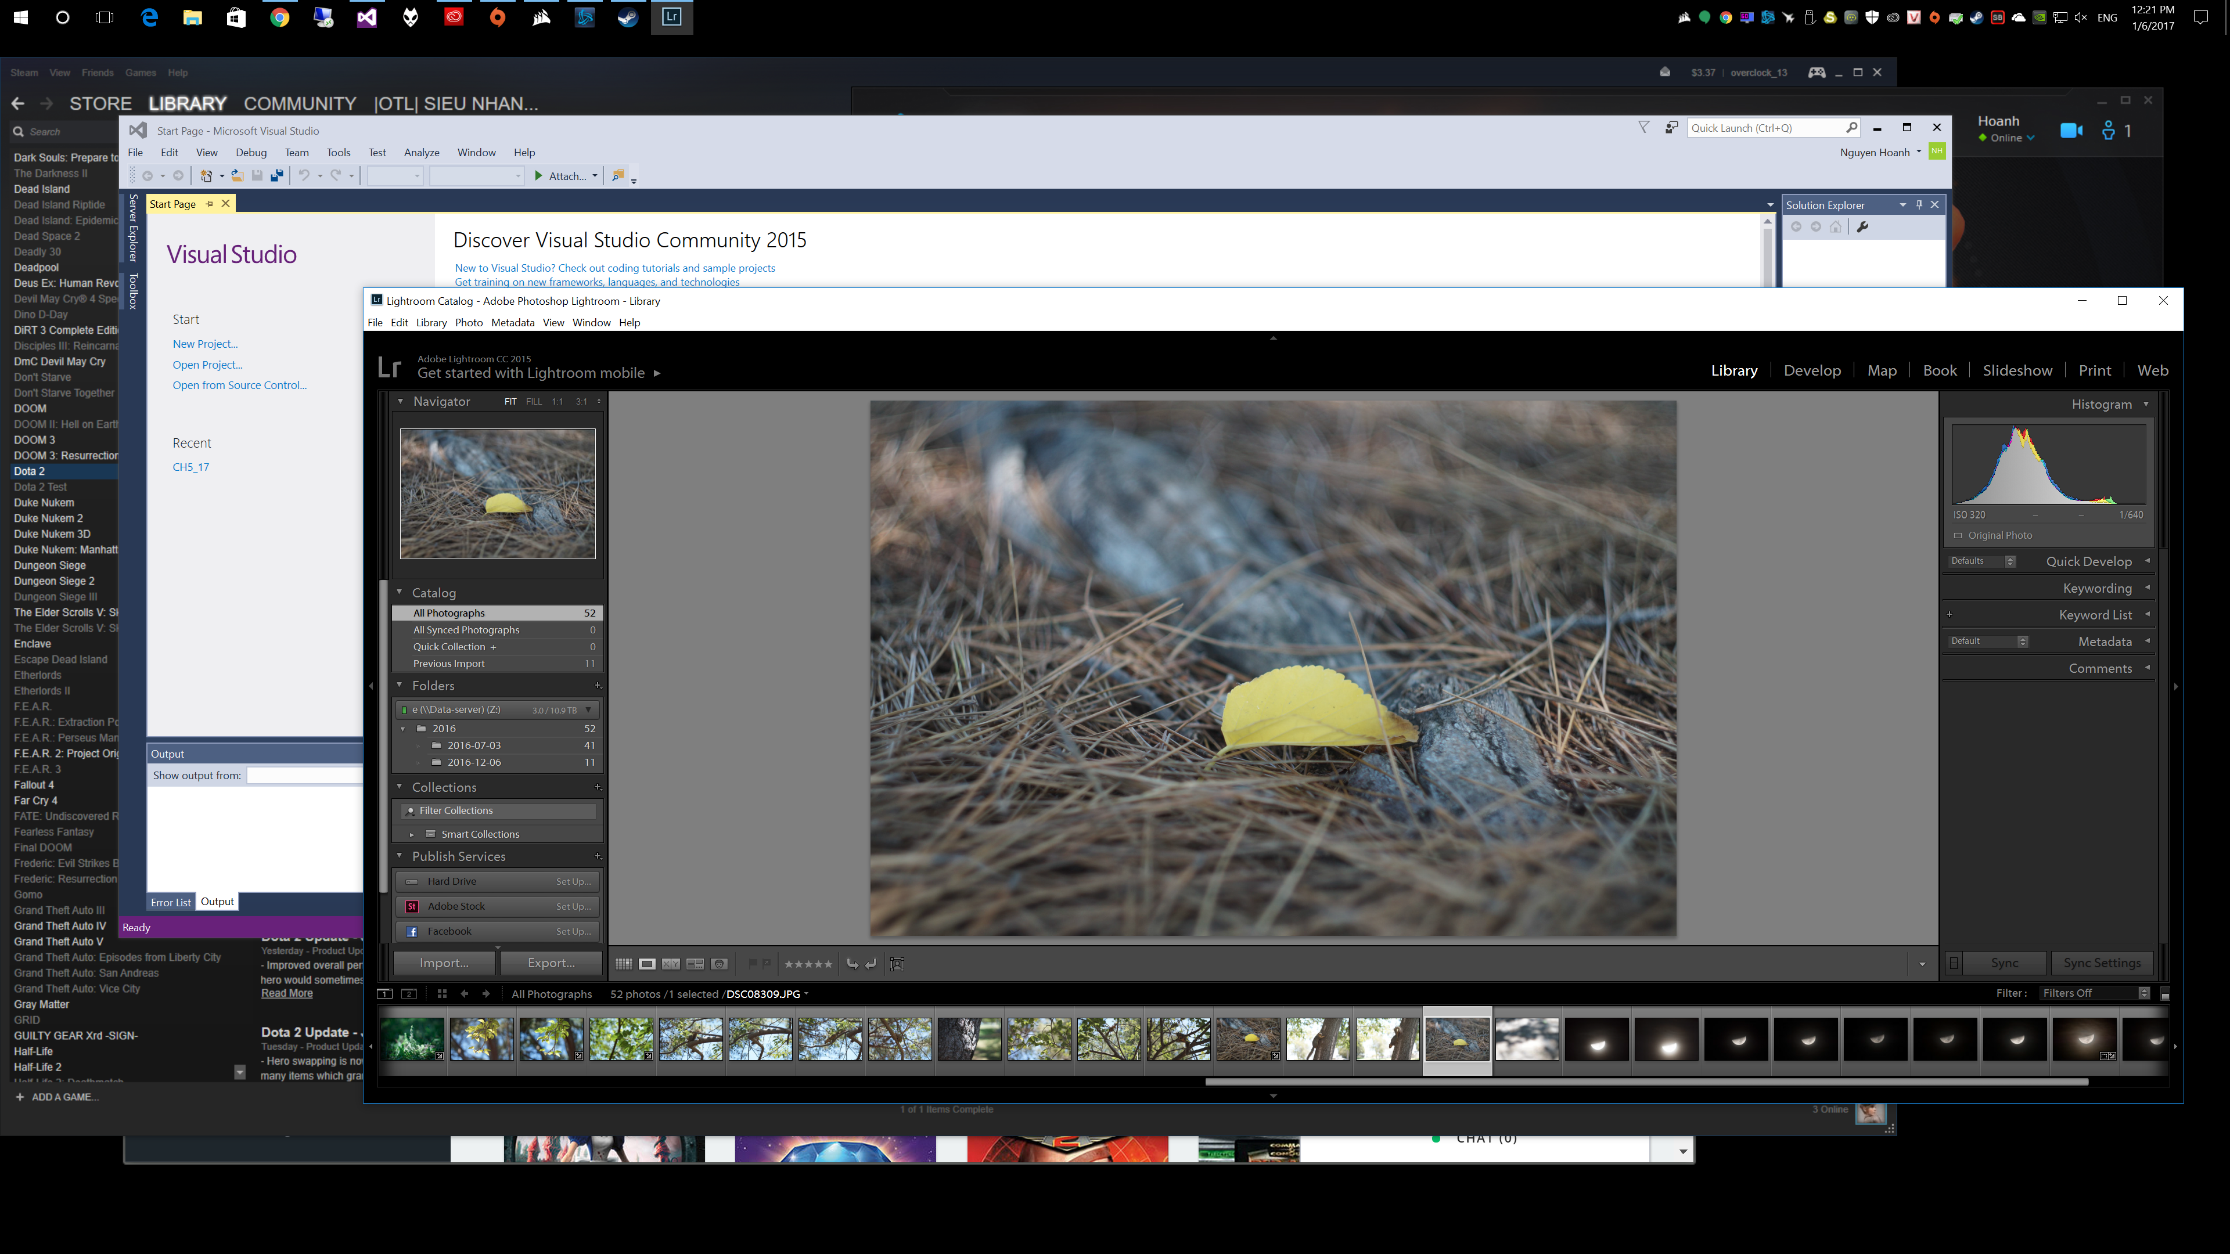Click New Project... link in Visual Studio
The width and height of the screenshot is (2230, 1254).
[205, 344]
